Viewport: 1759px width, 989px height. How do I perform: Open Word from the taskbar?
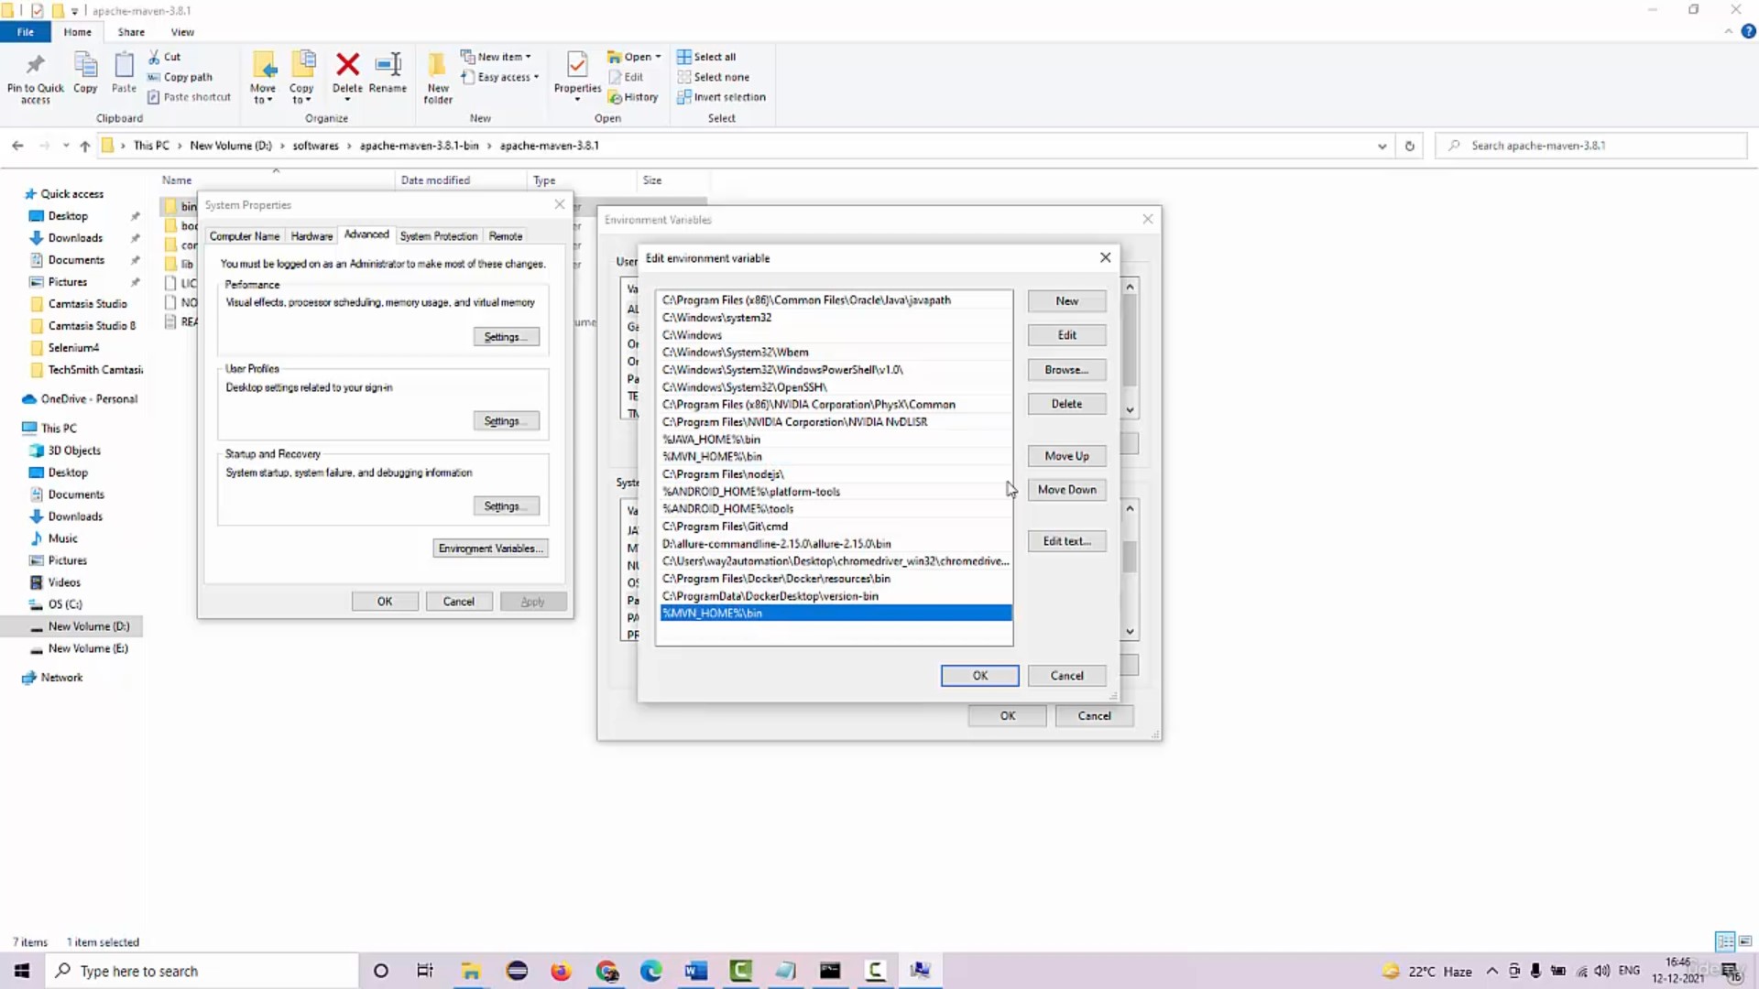pos(696,971)
